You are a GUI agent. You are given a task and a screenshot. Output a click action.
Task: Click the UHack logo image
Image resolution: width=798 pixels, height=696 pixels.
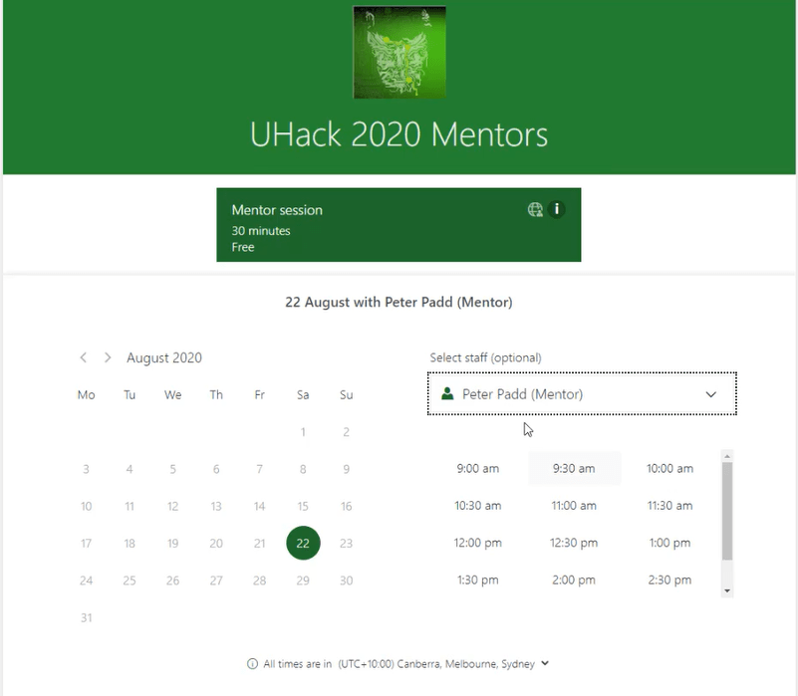click(399, 53)
